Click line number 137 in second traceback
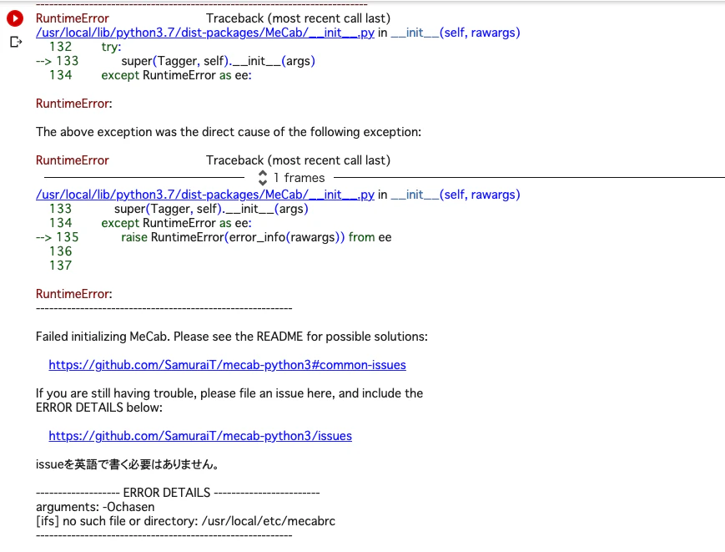This screenshot has height=552, width=725. (61, 265)
